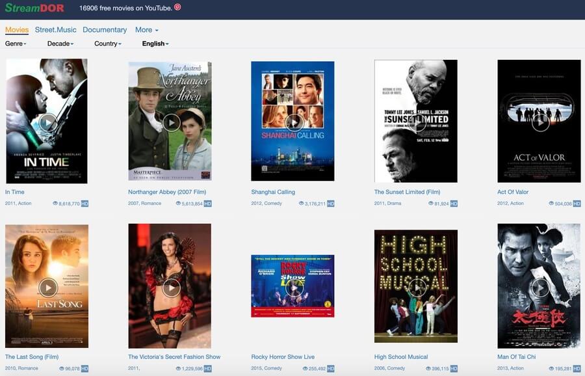
Task: Click the Shanghai Calling poster thumbnail
Action: point(292,121)
